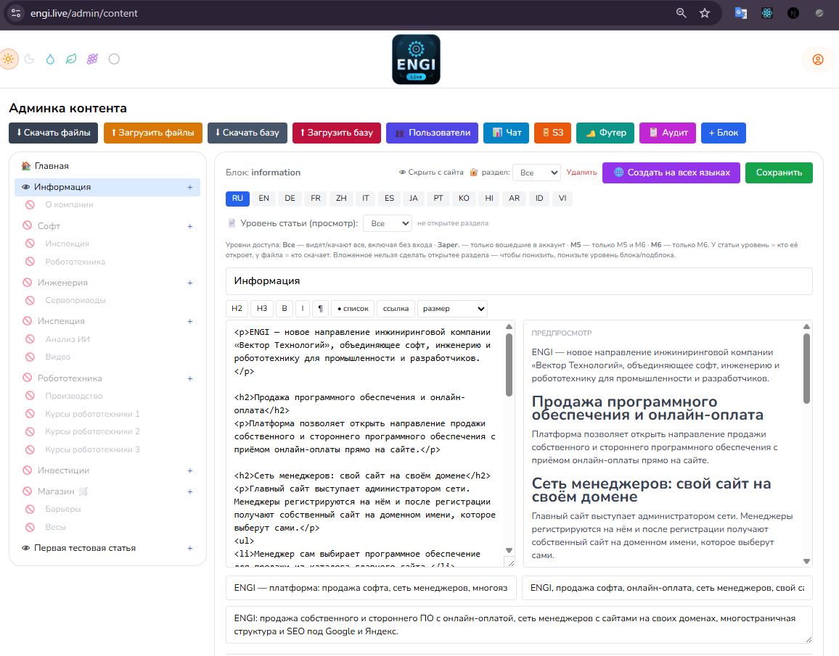Add subitem to Информация with plus
839x656 pixels.
point(190,188)
